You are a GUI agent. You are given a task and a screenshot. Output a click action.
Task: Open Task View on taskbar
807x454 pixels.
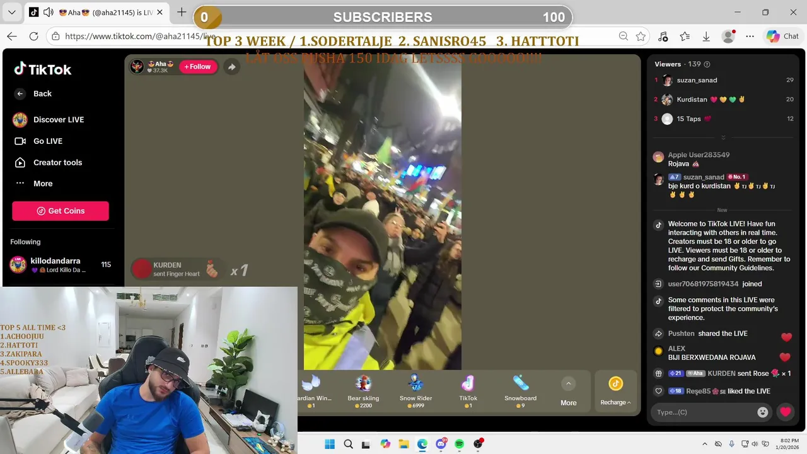click(366, 444)
